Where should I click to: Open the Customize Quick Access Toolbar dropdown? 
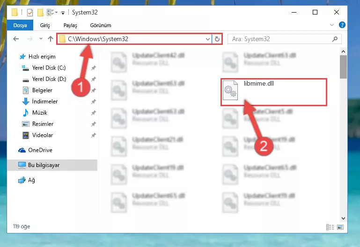[63, 13]
